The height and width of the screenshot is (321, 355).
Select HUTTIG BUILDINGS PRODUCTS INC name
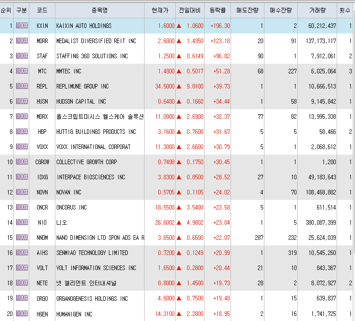point(96,132)
